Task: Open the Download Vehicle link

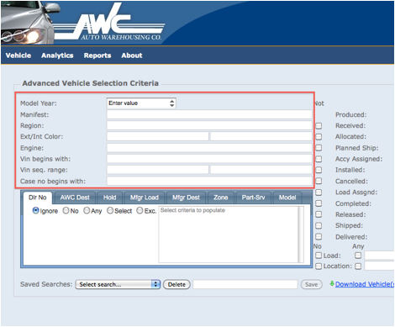Action: point(365,284)
